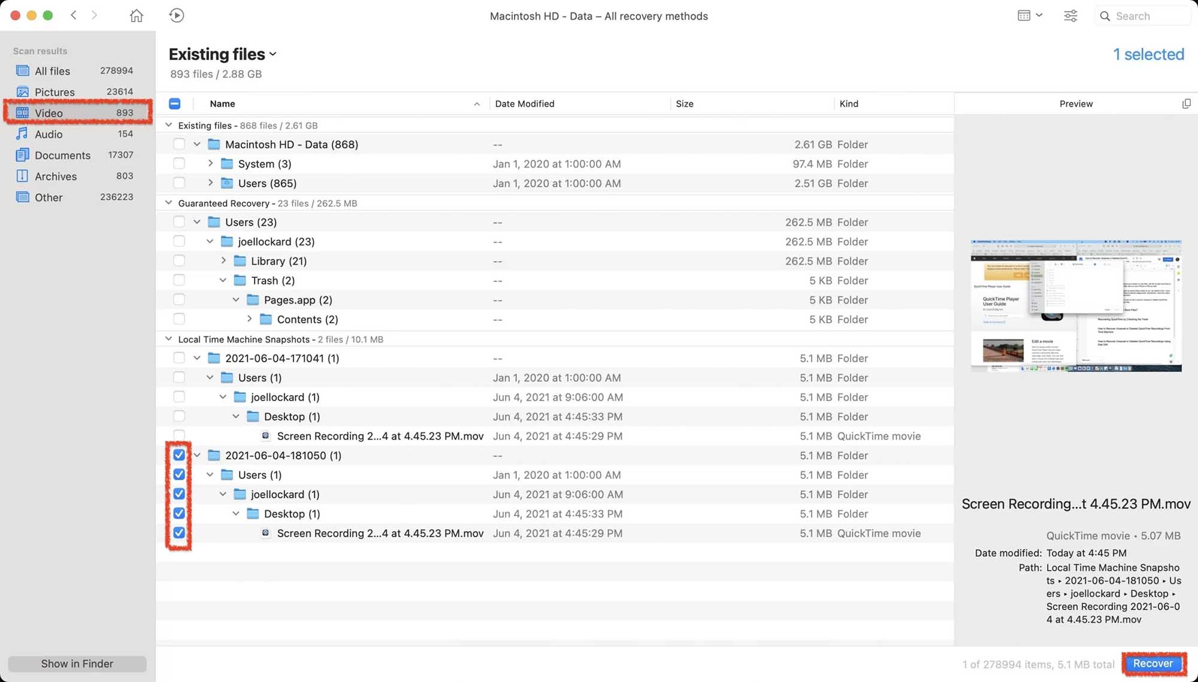Click the Documents sidebar icon

[22, 154]
